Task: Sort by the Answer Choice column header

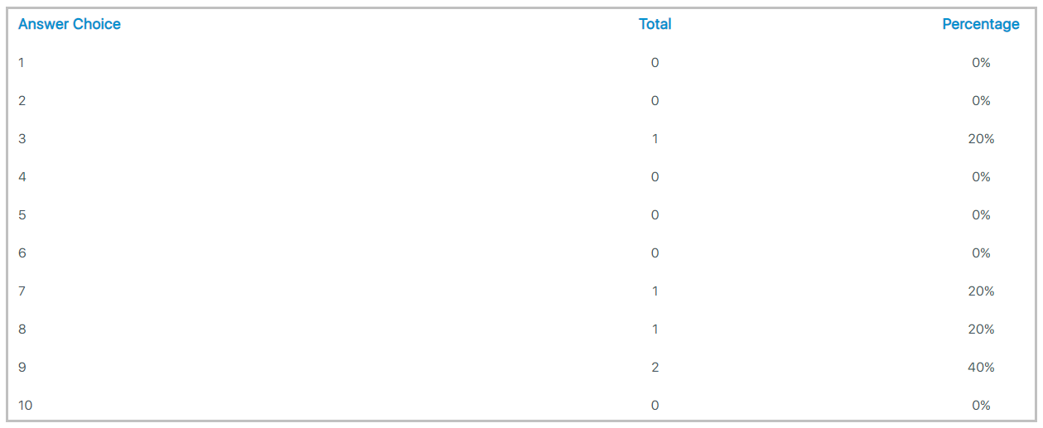Action: click(70, 24)
